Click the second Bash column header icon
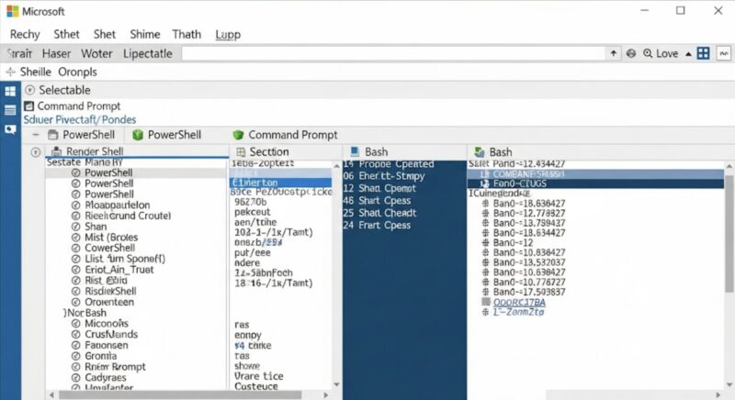 (x=479, y=152)
